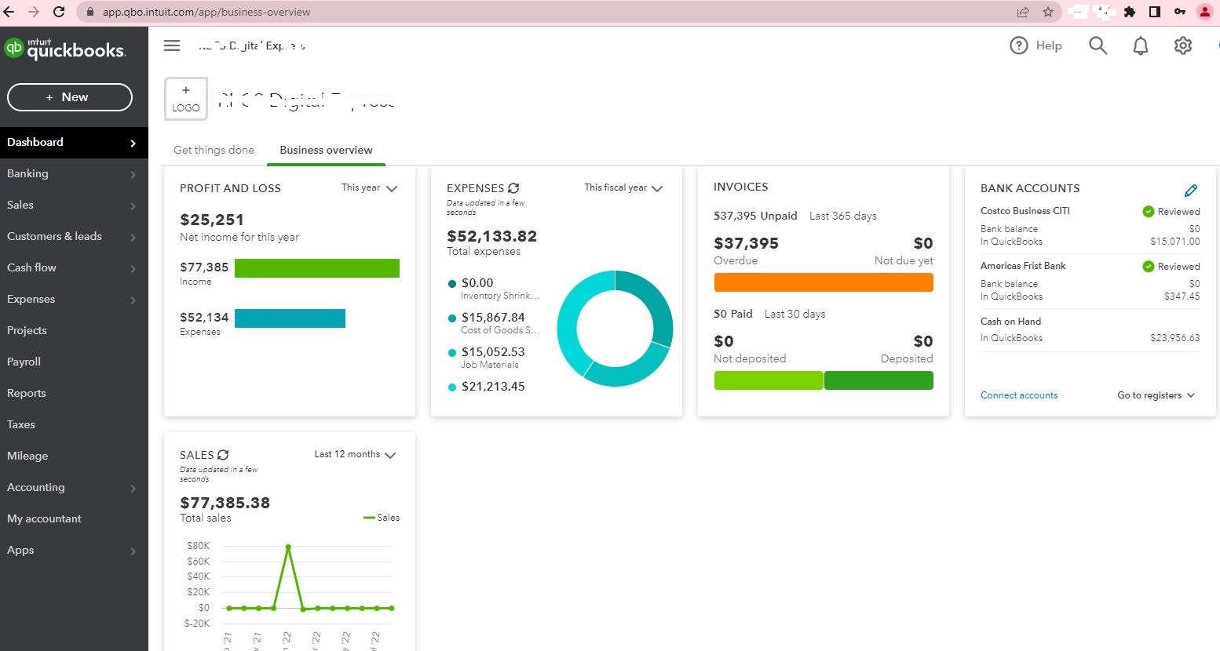
Task: Click the browser forward arrow
Action: (x=33, y=12)
